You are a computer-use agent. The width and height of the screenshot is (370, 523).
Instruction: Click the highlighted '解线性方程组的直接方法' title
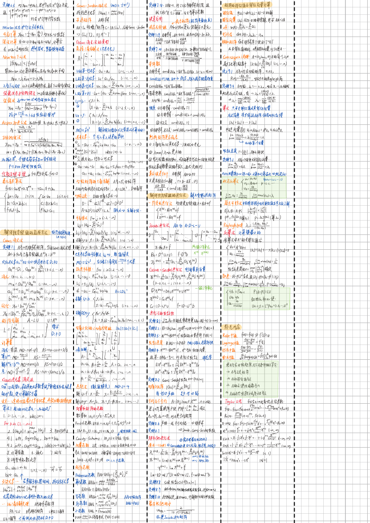tap(26, 232)
